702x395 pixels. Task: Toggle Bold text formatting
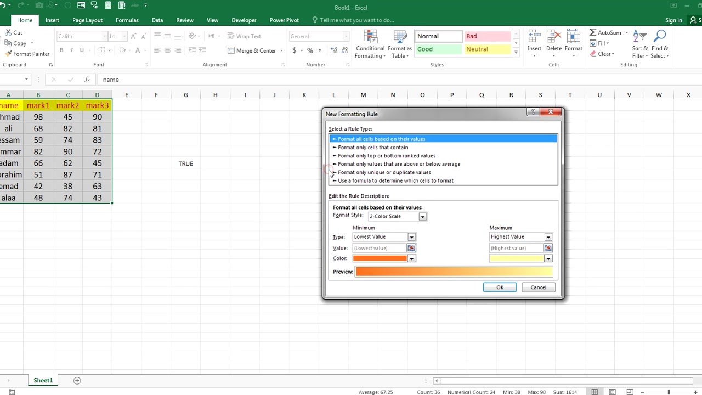coord(61,50)
